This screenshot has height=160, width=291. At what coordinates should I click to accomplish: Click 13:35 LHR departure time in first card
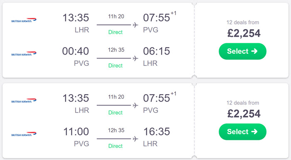pyautogui.click(x=76, y=17)
